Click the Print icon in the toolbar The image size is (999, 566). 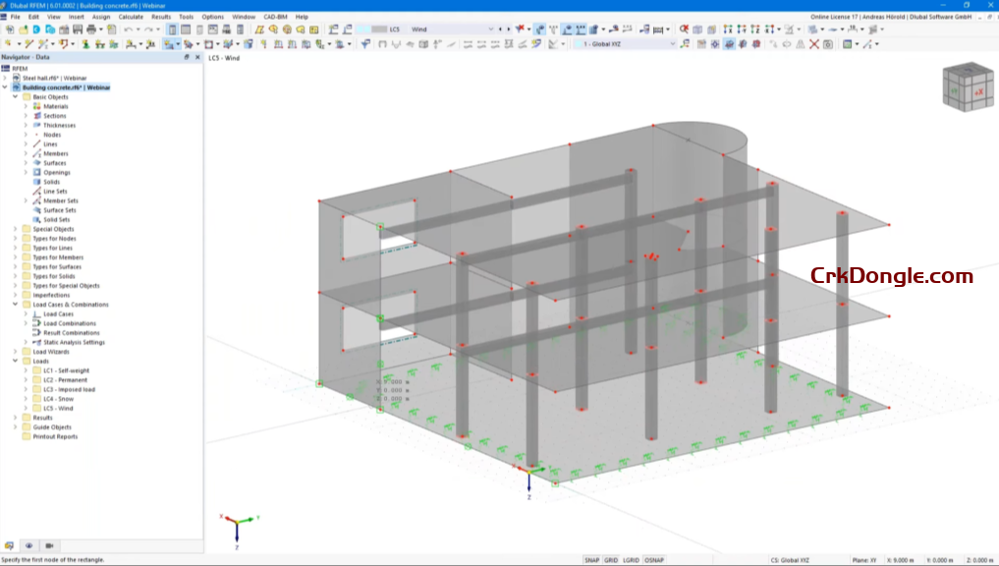point(92,30)
